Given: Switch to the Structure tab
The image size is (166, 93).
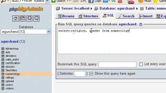Looking at the screenshot, I should pos(88,16).
